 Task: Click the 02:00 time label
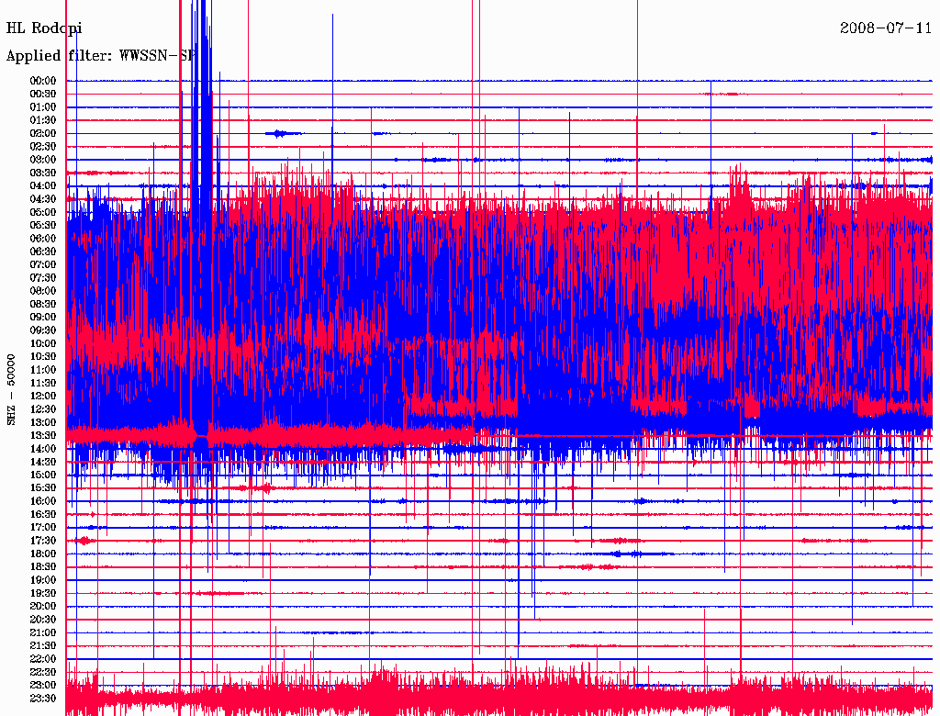[43, 133]
